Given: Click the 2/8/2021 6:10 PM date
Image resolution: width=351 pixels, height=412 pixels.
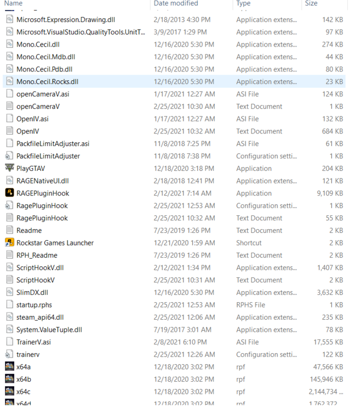Looking at the screenshot, I should (x=180, y=342).
